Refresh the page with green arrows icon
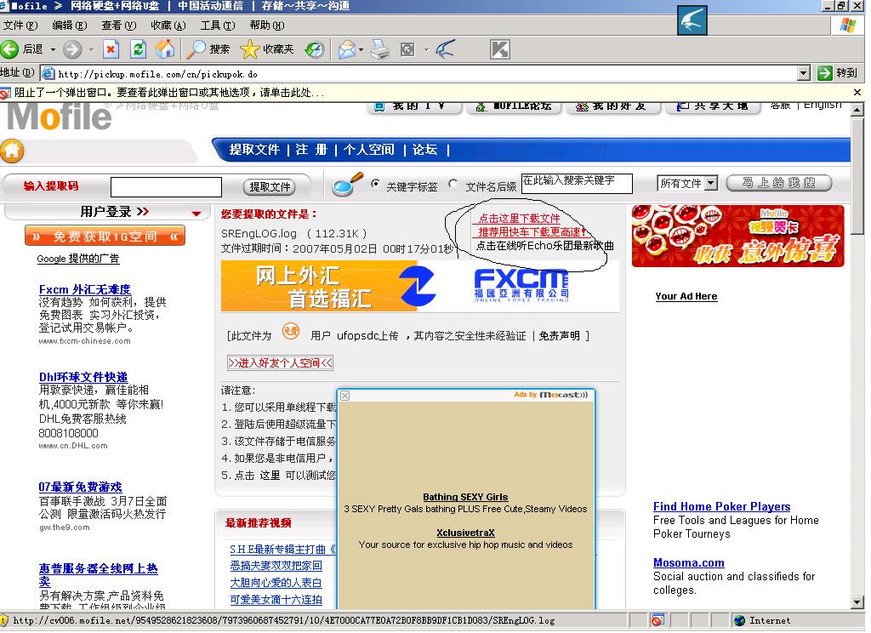Image resolution: width=871 pixels, height=633 pixels. [x=138, y=49]
